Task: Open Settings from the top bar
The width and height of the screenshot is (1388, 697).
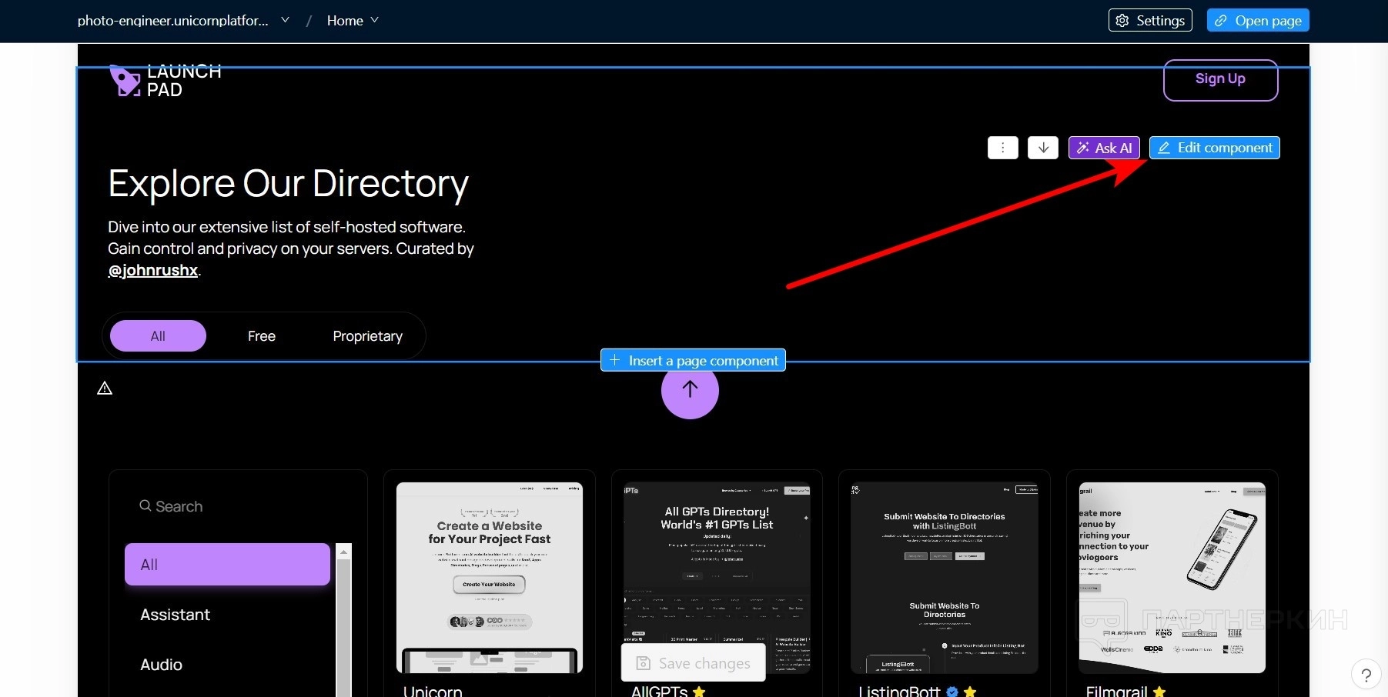Action: click(1150, 21)
